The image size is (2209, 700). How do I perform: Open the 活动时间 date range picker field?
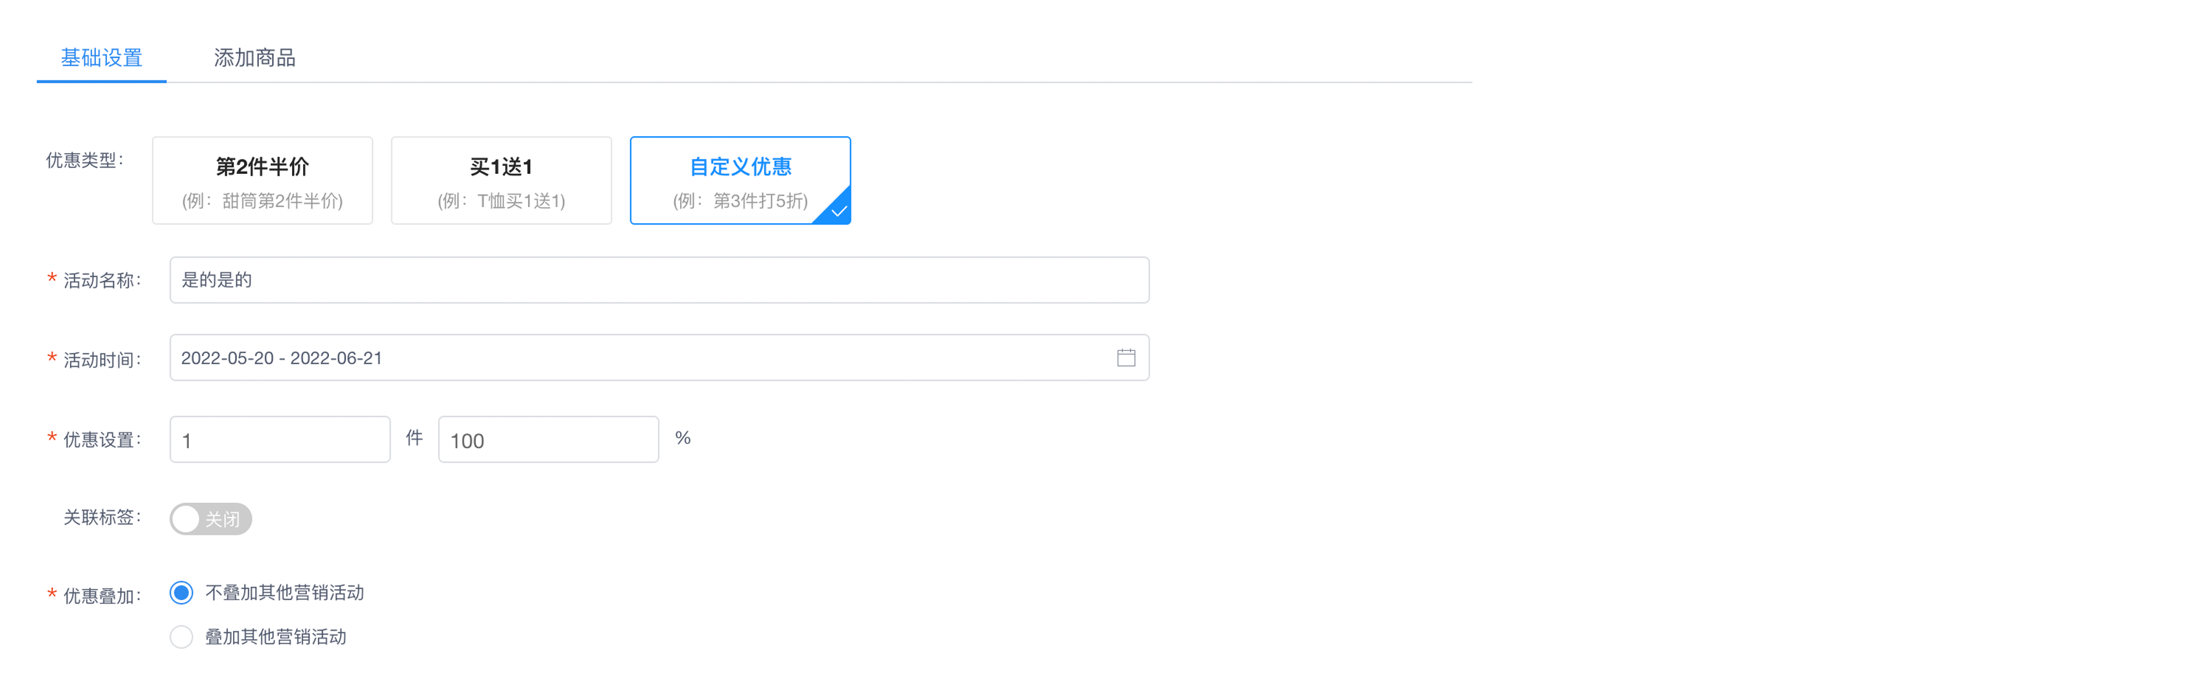click(635, 358)
